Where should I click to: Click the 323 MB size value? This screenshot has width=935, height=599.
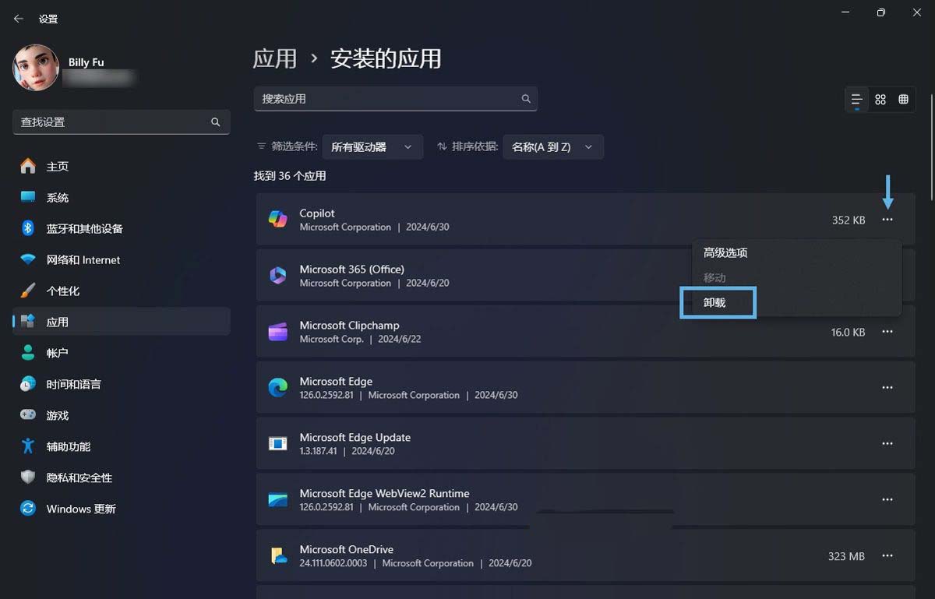(x=846, y=557)
